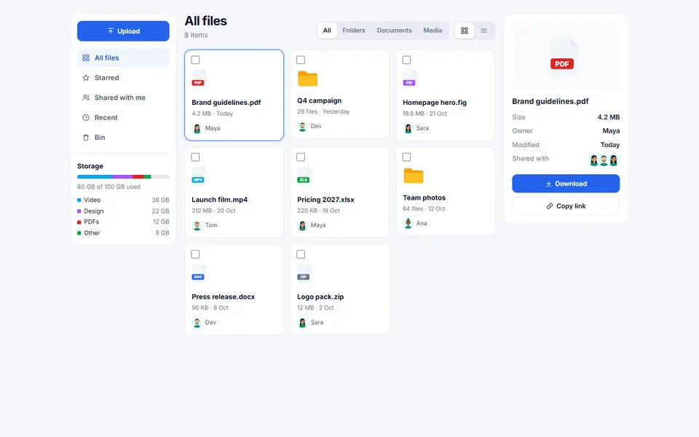Image resolution: width=699 pixels, height=437 pixels.
Task: Click the Storage heading
Action: tap(90, 166)
